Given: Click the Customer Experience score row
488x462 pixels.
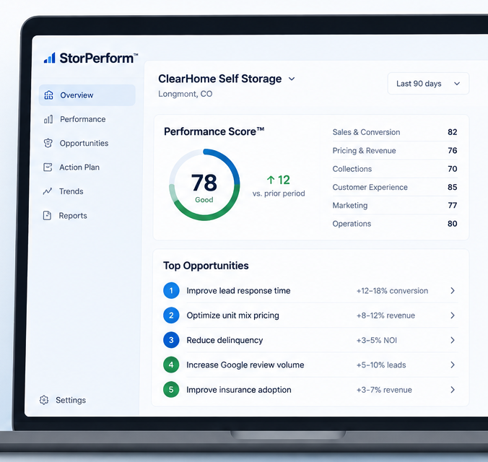Looking at the screenshot, I should (395, 187).
